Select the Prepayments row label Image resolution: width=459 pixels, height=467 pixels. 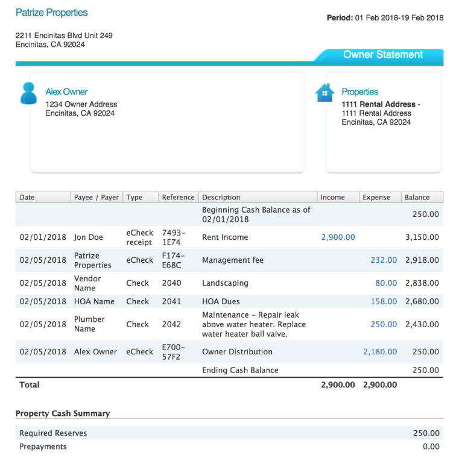point(43,447)
